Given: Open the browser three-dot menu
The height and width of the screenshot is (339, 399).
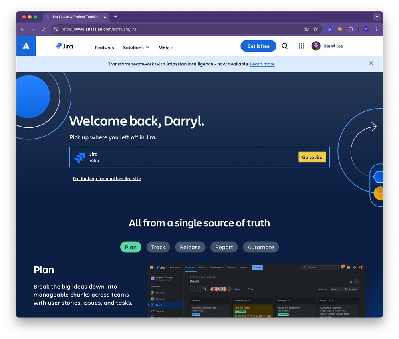Looking at the screenshot, I should coord(377,29).
